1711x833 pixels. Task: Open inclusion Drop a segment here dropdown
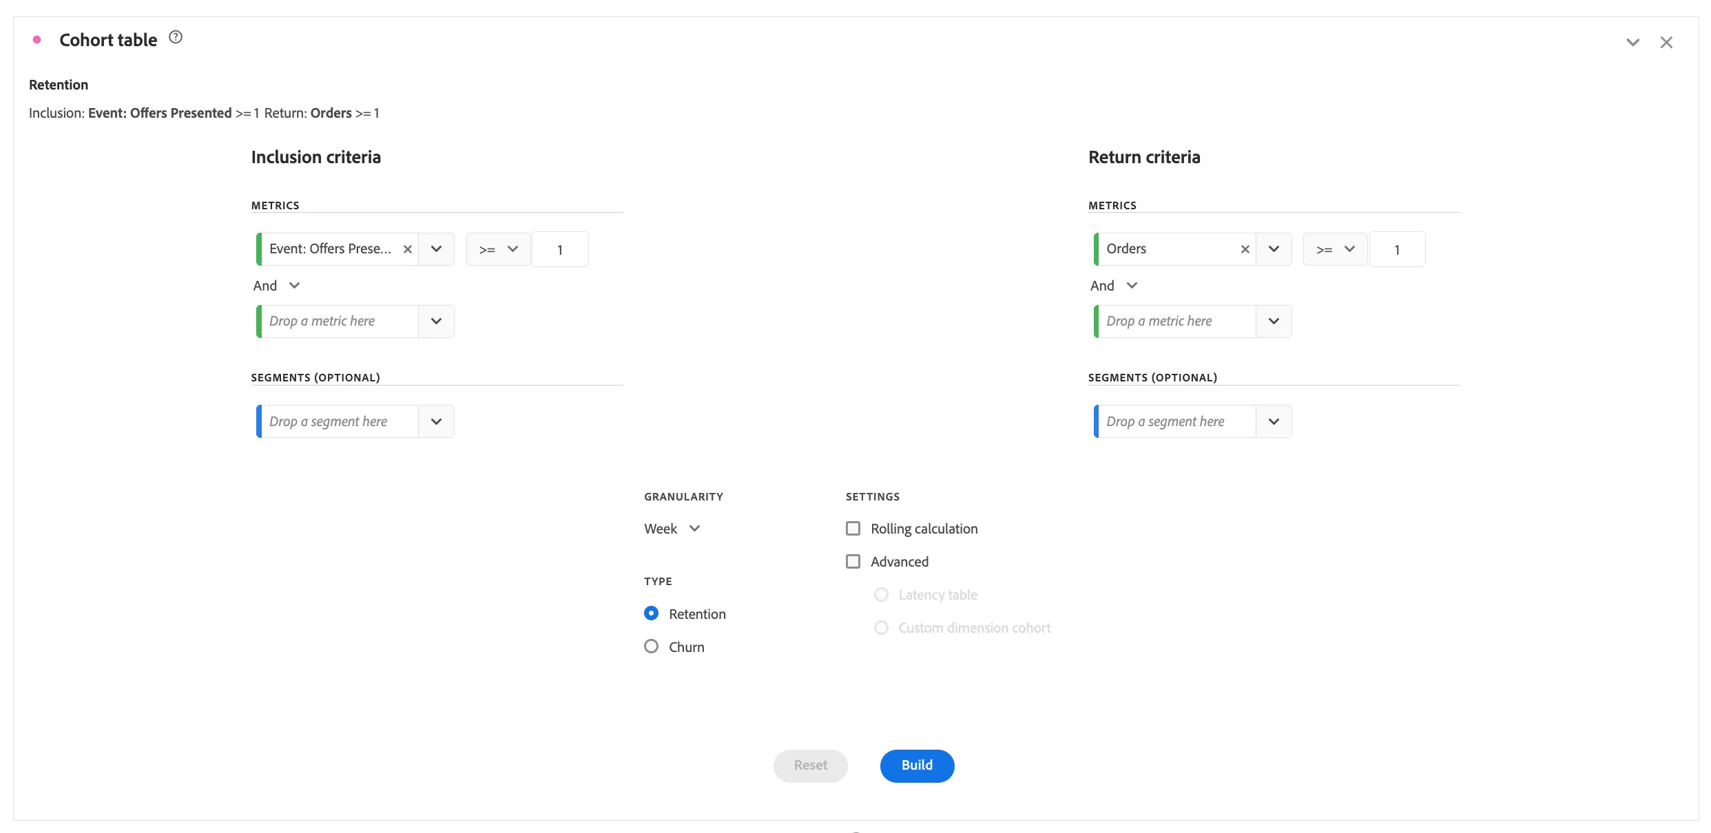(436, 421)
